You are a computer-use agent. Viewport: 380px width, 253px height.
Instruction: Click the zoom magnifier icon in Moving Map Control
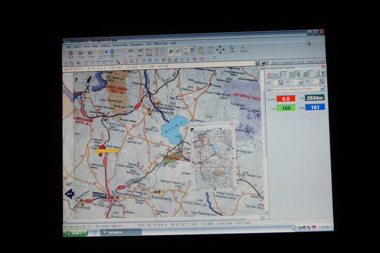291,74
